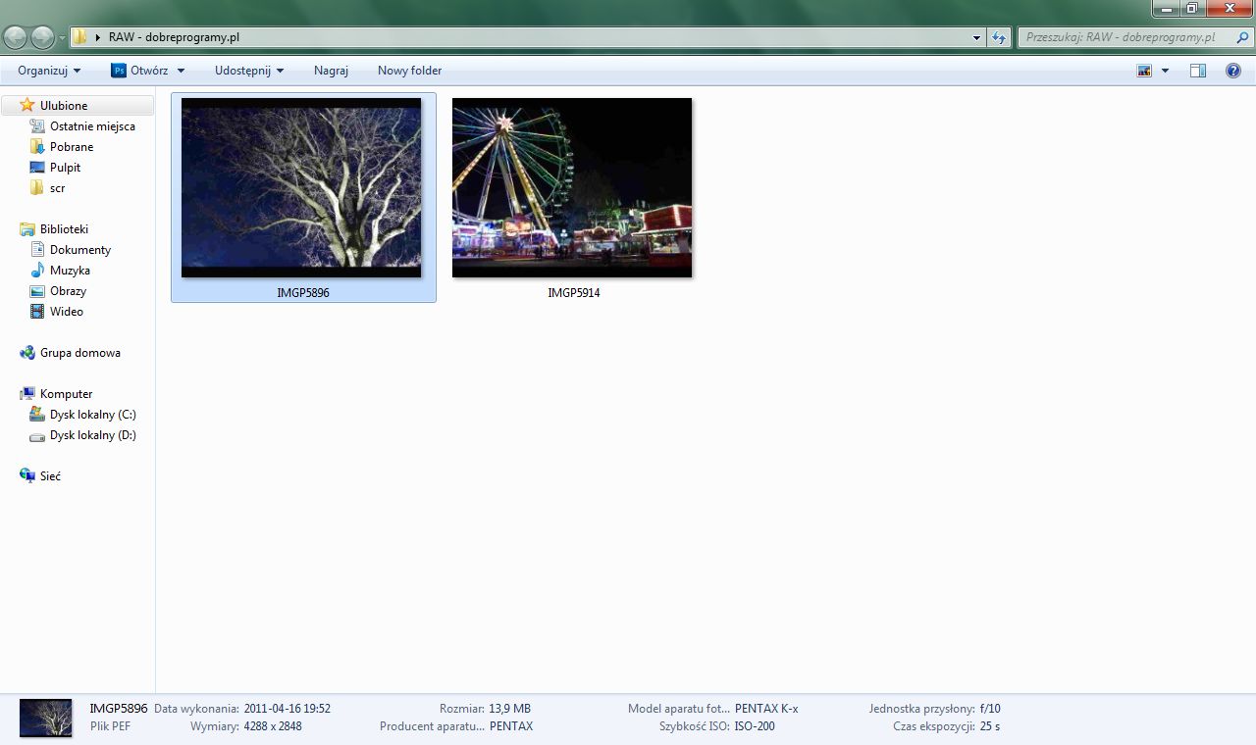Open Grupa domowa

[x=79, y=352]
